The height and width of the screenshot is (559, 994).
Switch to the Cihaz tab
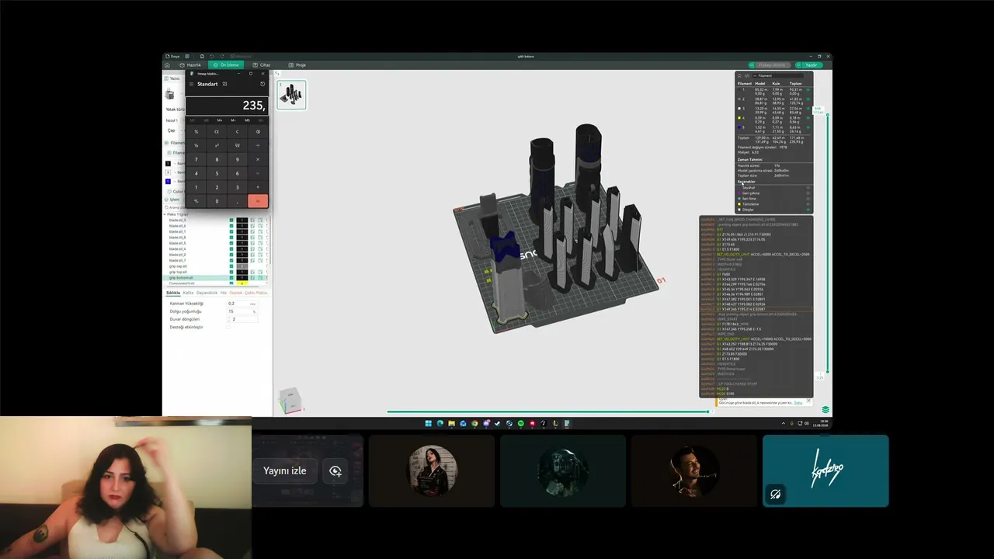click(262, 65)
